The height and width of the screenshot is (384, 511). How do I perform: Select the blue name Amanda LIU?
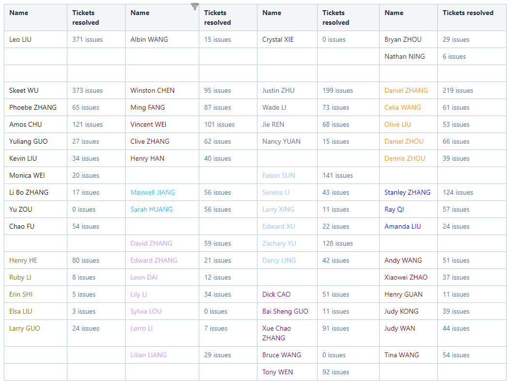click(x=402, y=226)
